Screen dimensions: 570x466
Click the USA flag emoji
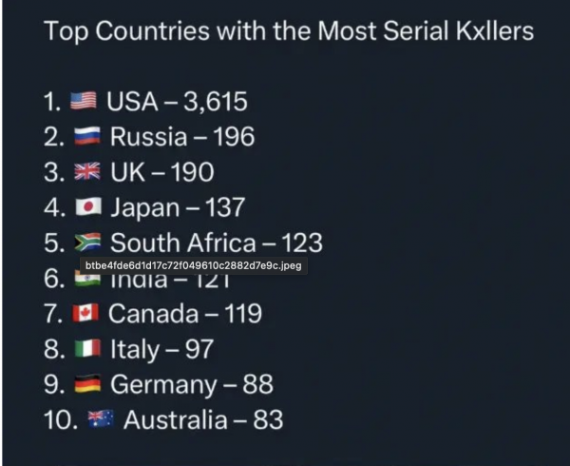coord(84,101)
